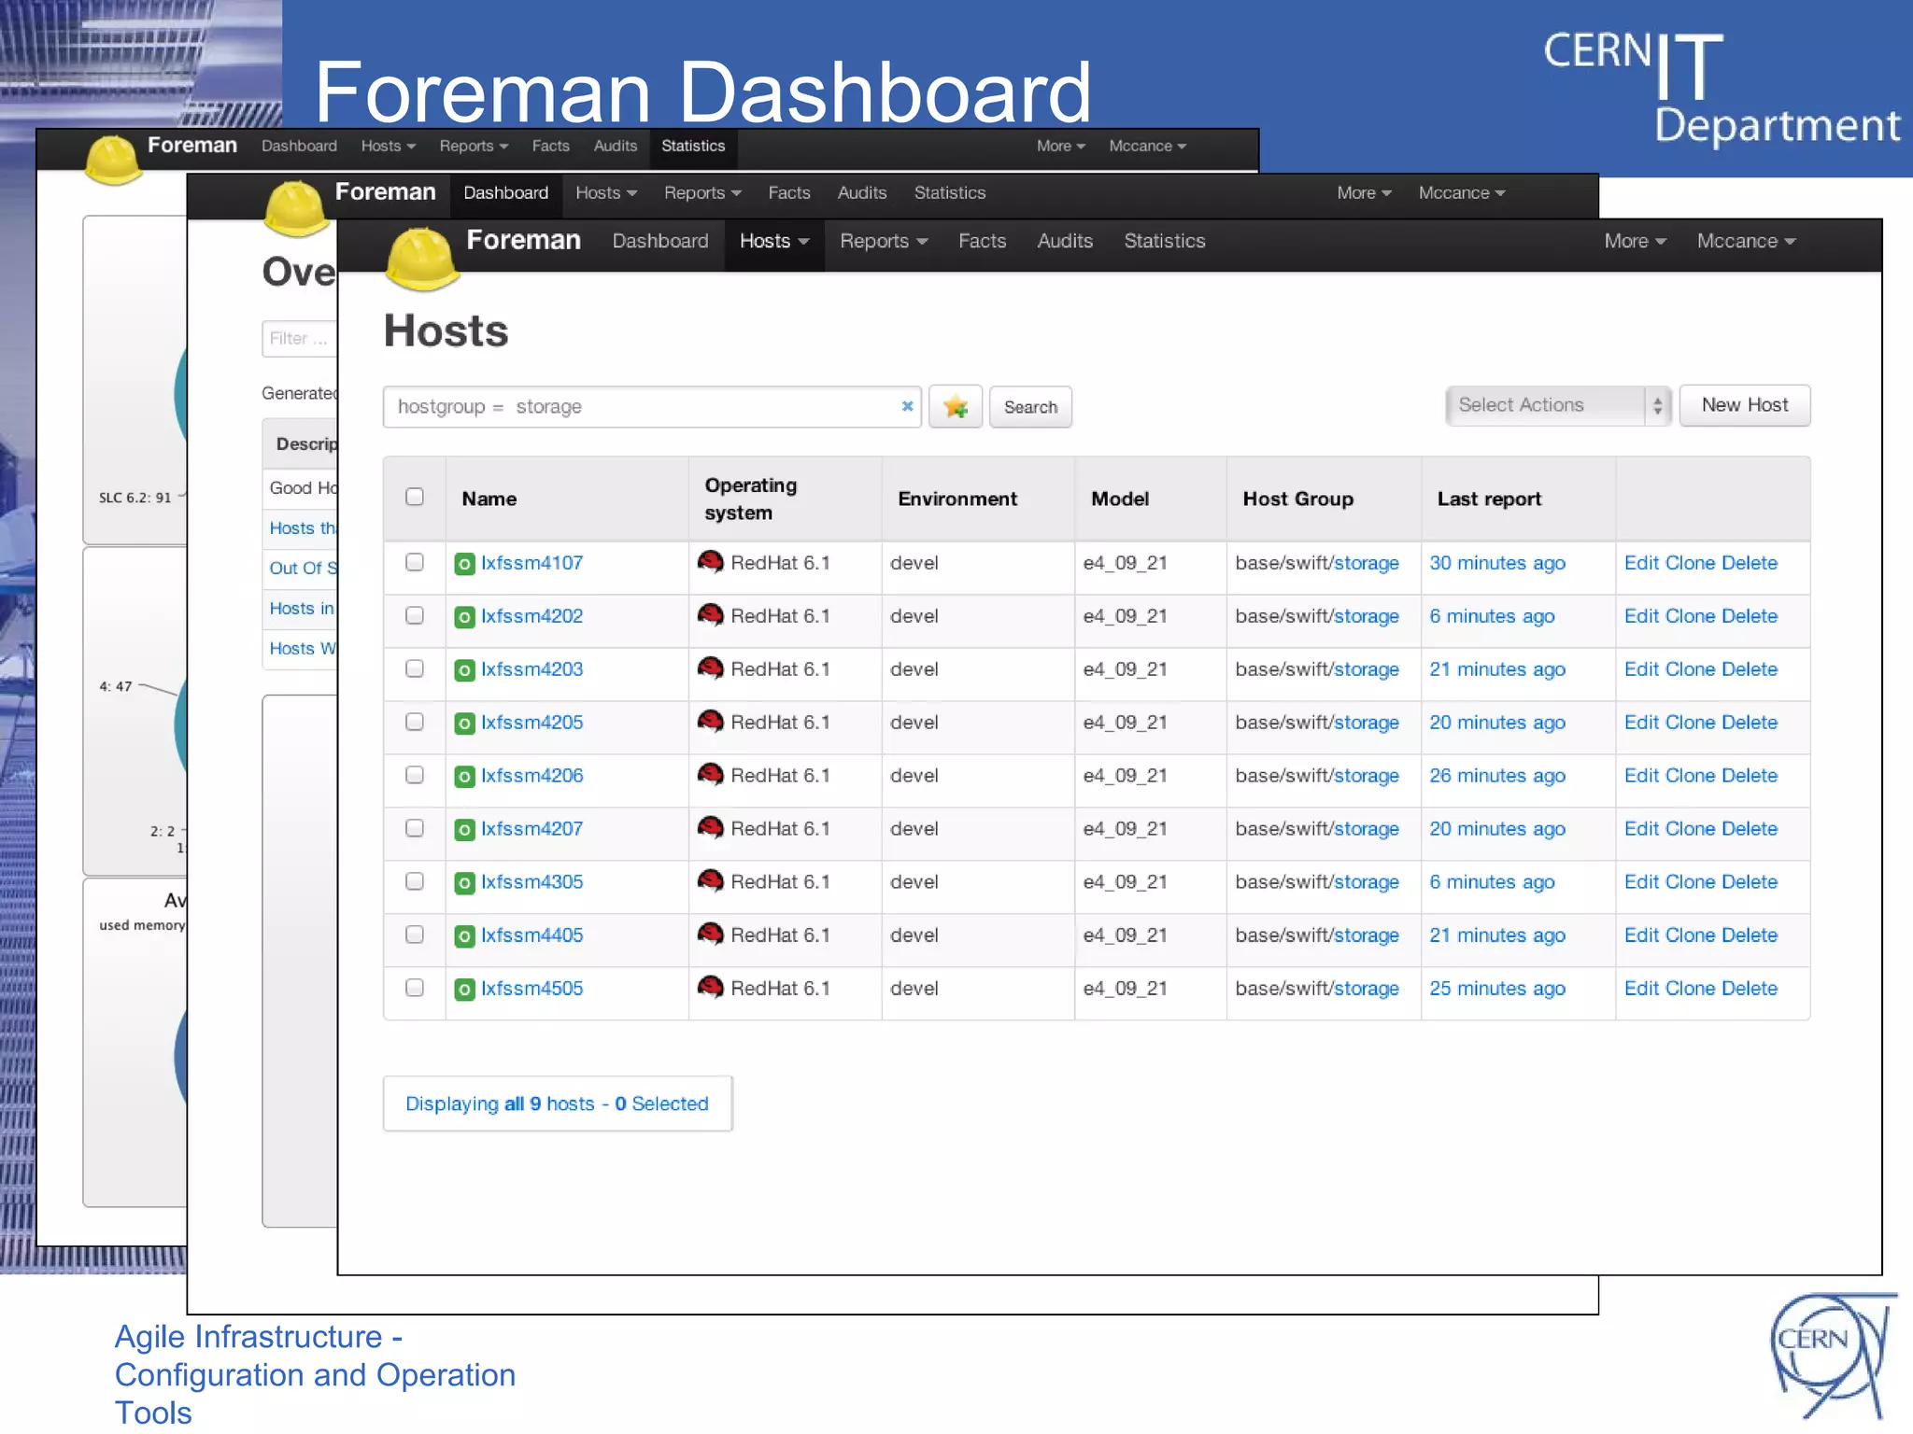Screen dimensions: 1913x1434
Task: Click green status icon for lxfssm4305
Action: tap(464, 883)
